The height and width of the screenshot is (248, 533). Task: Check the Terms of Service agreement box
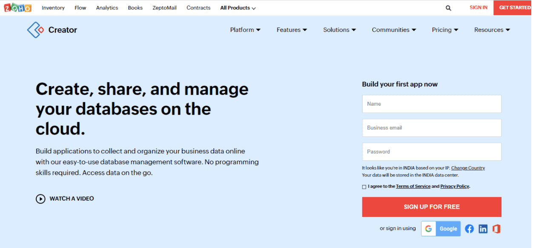364,187
